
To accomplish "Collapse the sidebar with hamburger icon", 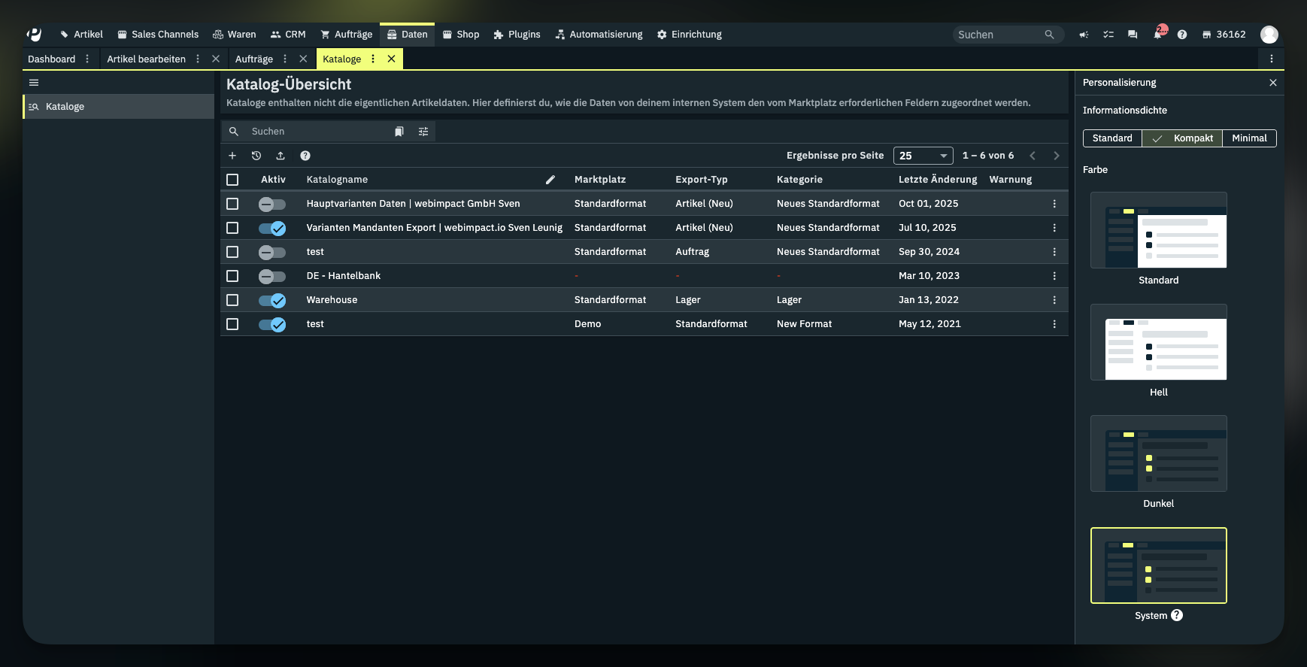I will (34, 83).
